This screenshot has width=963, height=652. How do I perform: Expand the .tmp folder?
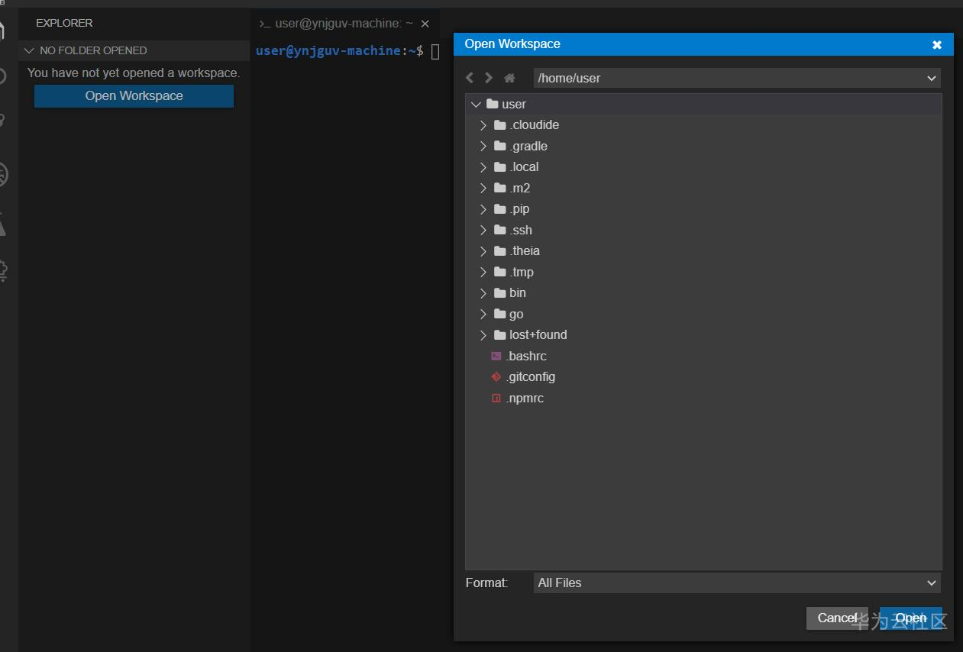click(483, 272)
